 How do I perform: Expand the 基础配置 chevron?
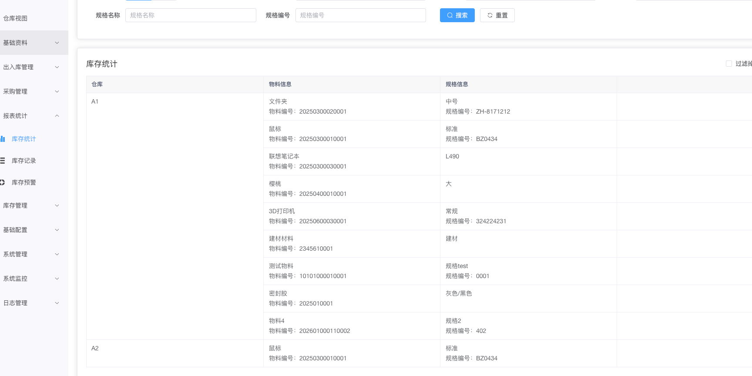click(x=57, y=230)
